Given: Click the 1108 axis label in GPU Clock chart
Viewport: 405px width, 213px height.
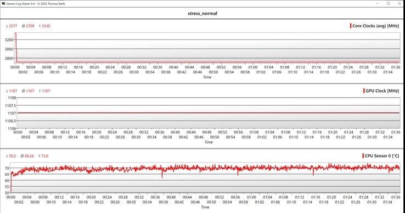Looking at the screenshot, I should [x=12, y=97].
